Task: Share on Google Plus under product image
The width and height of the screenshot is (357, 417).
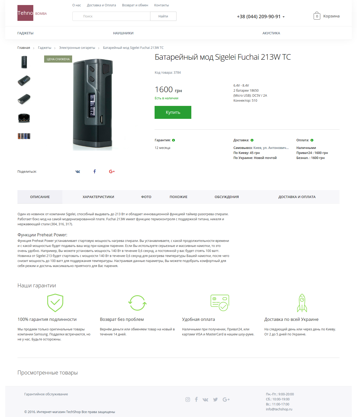Action: [x=112, y=171]
